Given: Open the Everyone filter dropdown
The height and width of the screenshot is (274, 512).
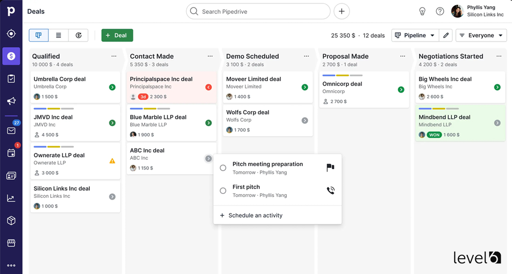Looking at the screenshot, I should [x=481, y=35].
